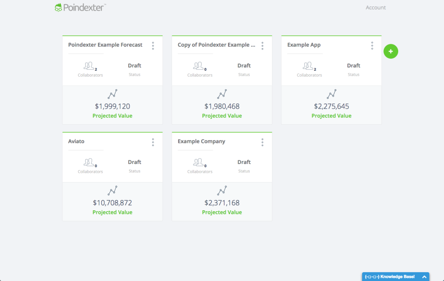Click sparkline chart icon on Poindexter Example Forecast
Image resolution: width=444 pixels, height=281 pixels.
click(112, 94)
